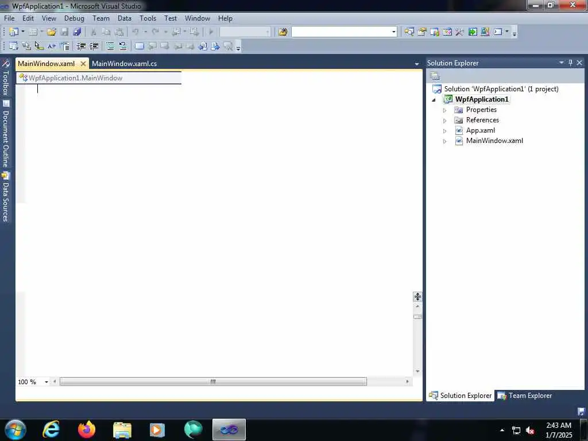The height and width of the screenshot is (441, 588).
Task: Open the Extension Manager toolbar icon
Action: click(x=485, y=32)
